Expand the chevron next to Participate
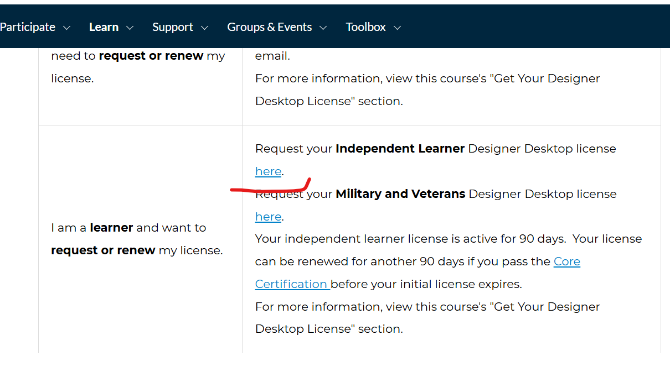The width and height of the screenshot is (670, 377). pyautogui.click(x=67, y=28)
